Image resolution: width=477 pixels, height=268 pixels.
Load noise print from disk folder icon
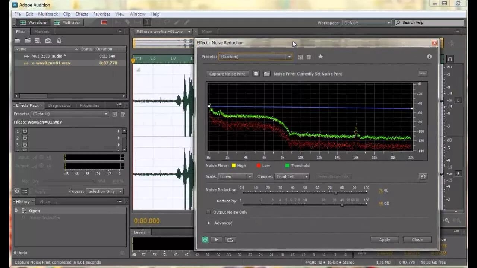click(267, 74)
